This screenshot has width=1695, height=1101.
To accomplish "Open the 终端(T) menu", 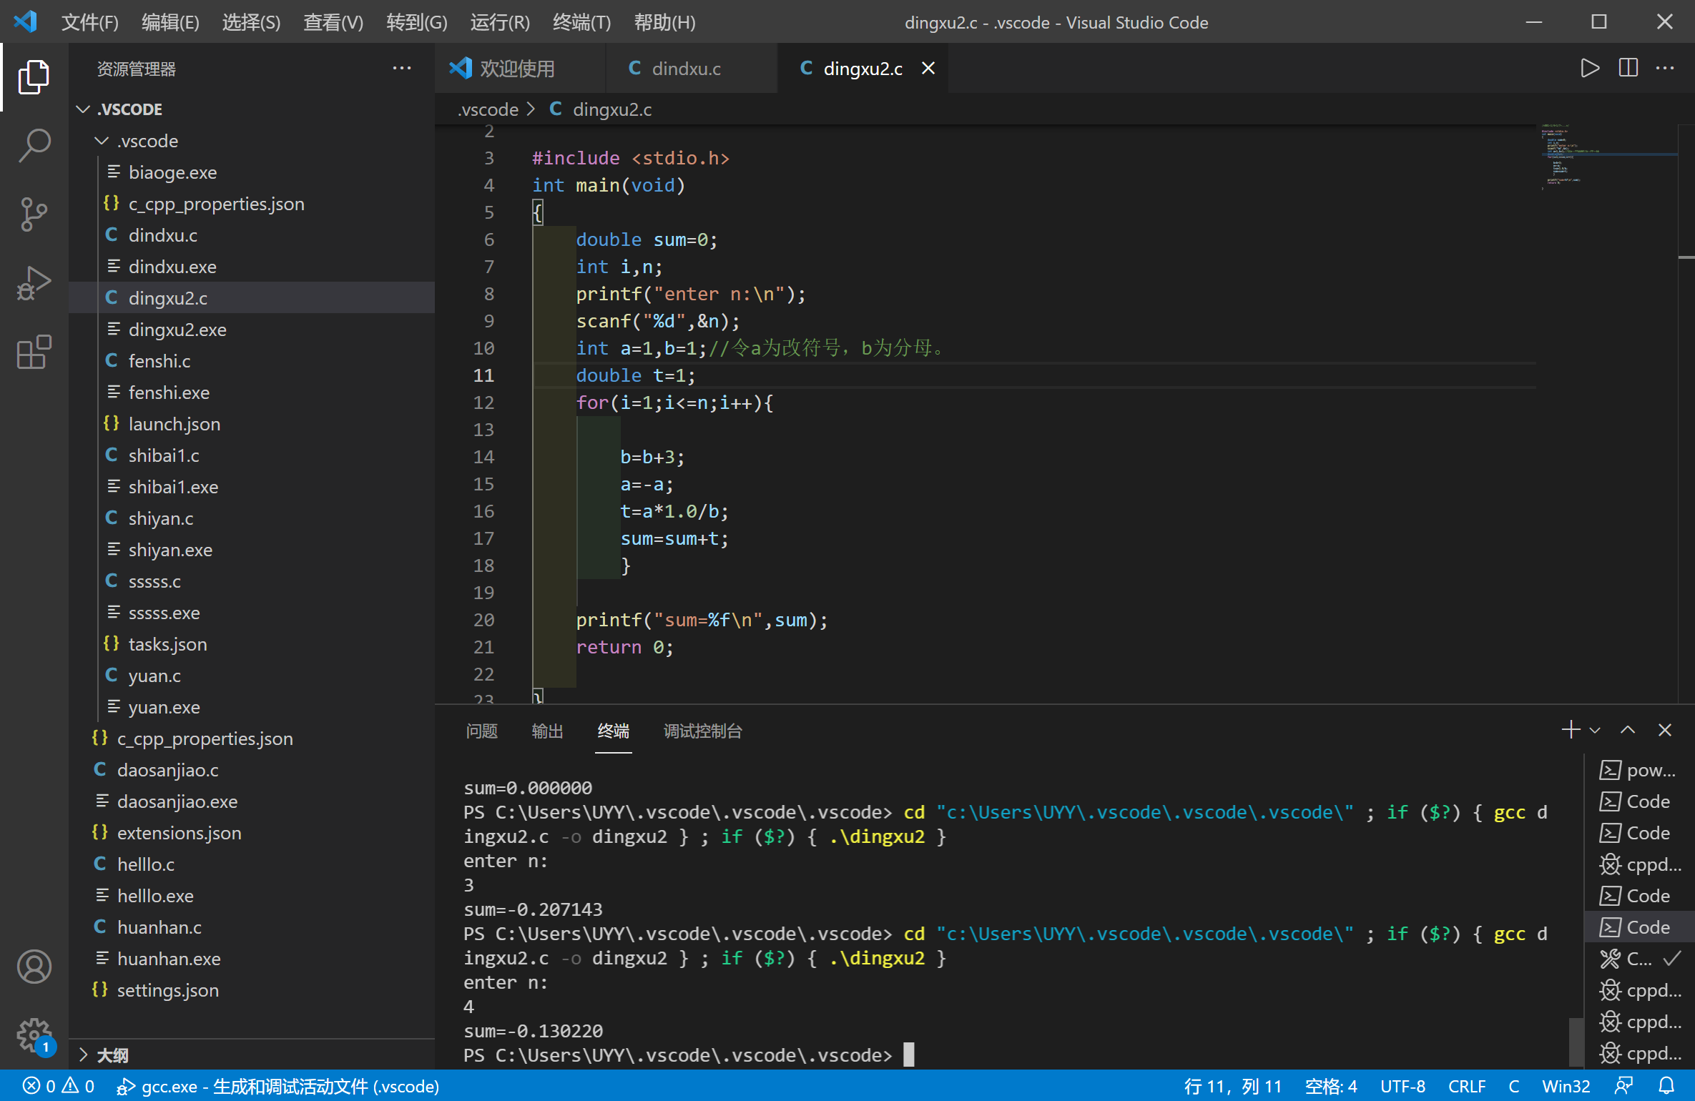I will pyautogui.click(x=582, y=22).
